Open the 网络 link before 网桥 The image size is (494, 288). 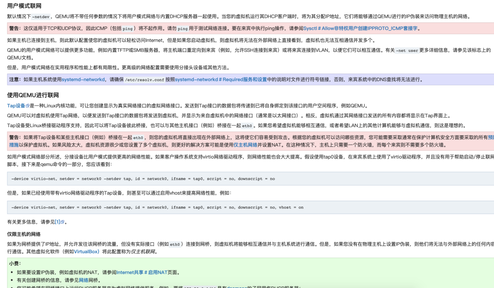coord(84,280)
